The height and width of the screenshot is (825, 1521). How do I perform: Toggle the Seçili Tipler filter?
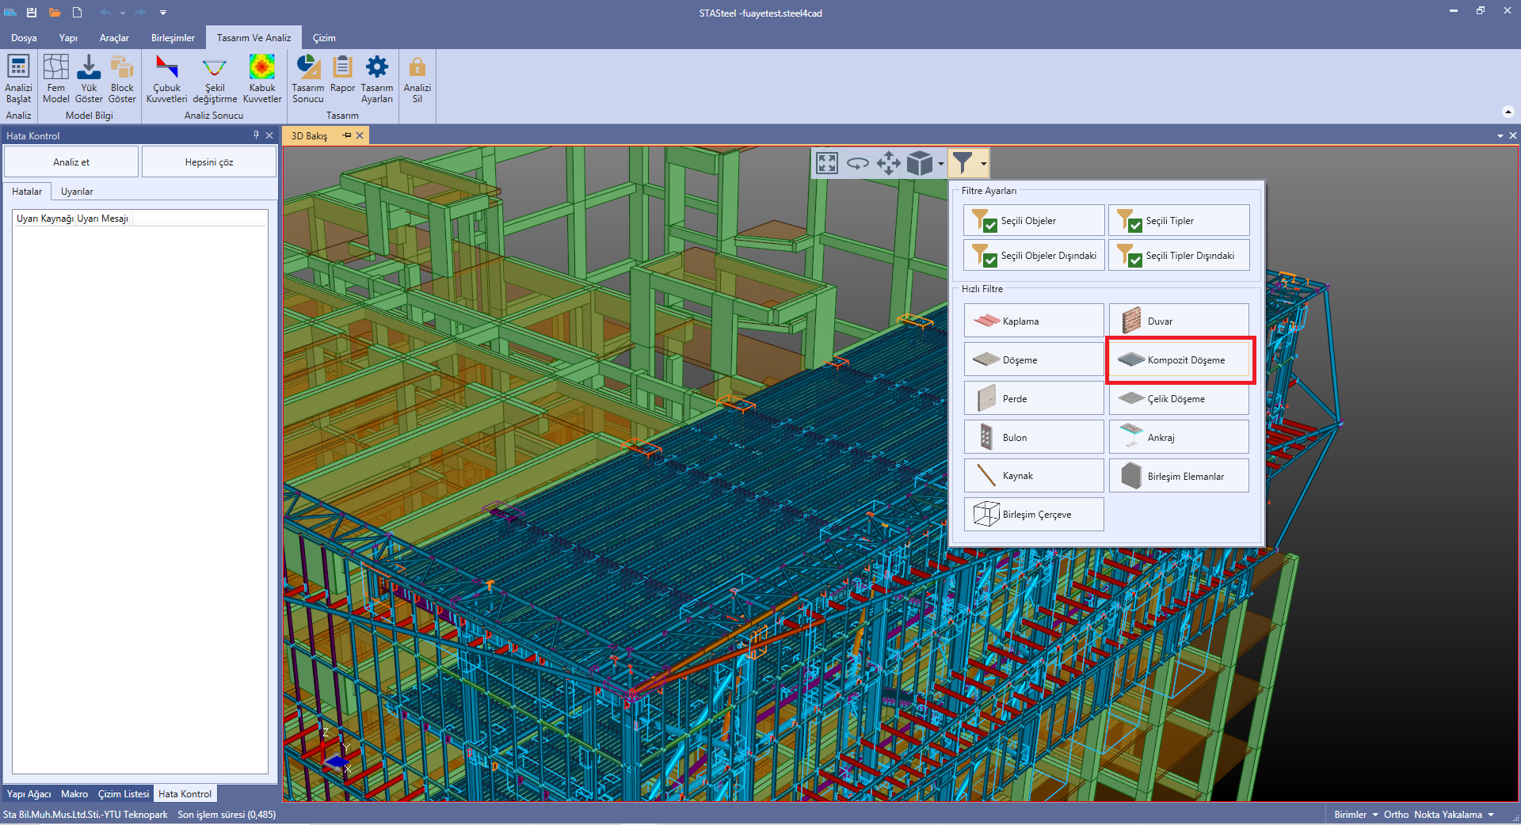pos(1178,221)
